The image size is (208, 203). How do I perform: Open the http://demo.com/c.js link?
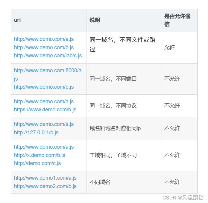37,163
